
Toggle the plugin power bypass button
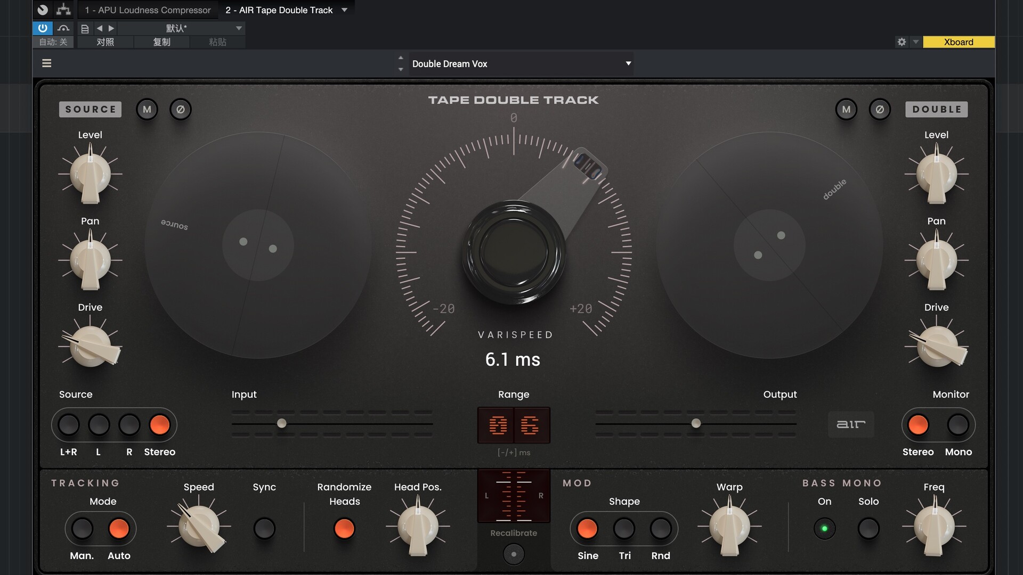click(x=43, y=28)
